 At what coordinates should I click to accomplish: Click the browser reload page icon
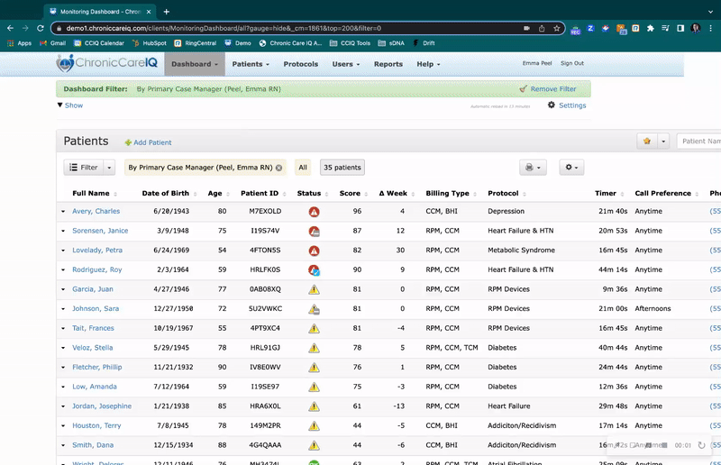(x=41, y=28)
